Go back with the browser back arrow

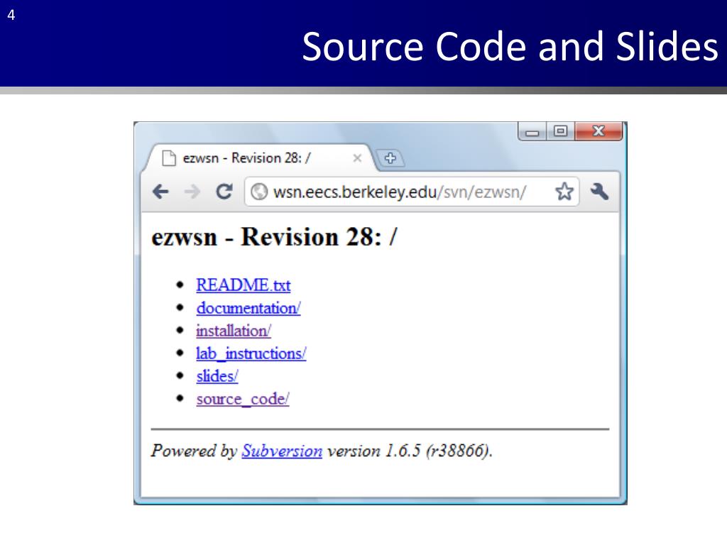(x=161, y=192)
